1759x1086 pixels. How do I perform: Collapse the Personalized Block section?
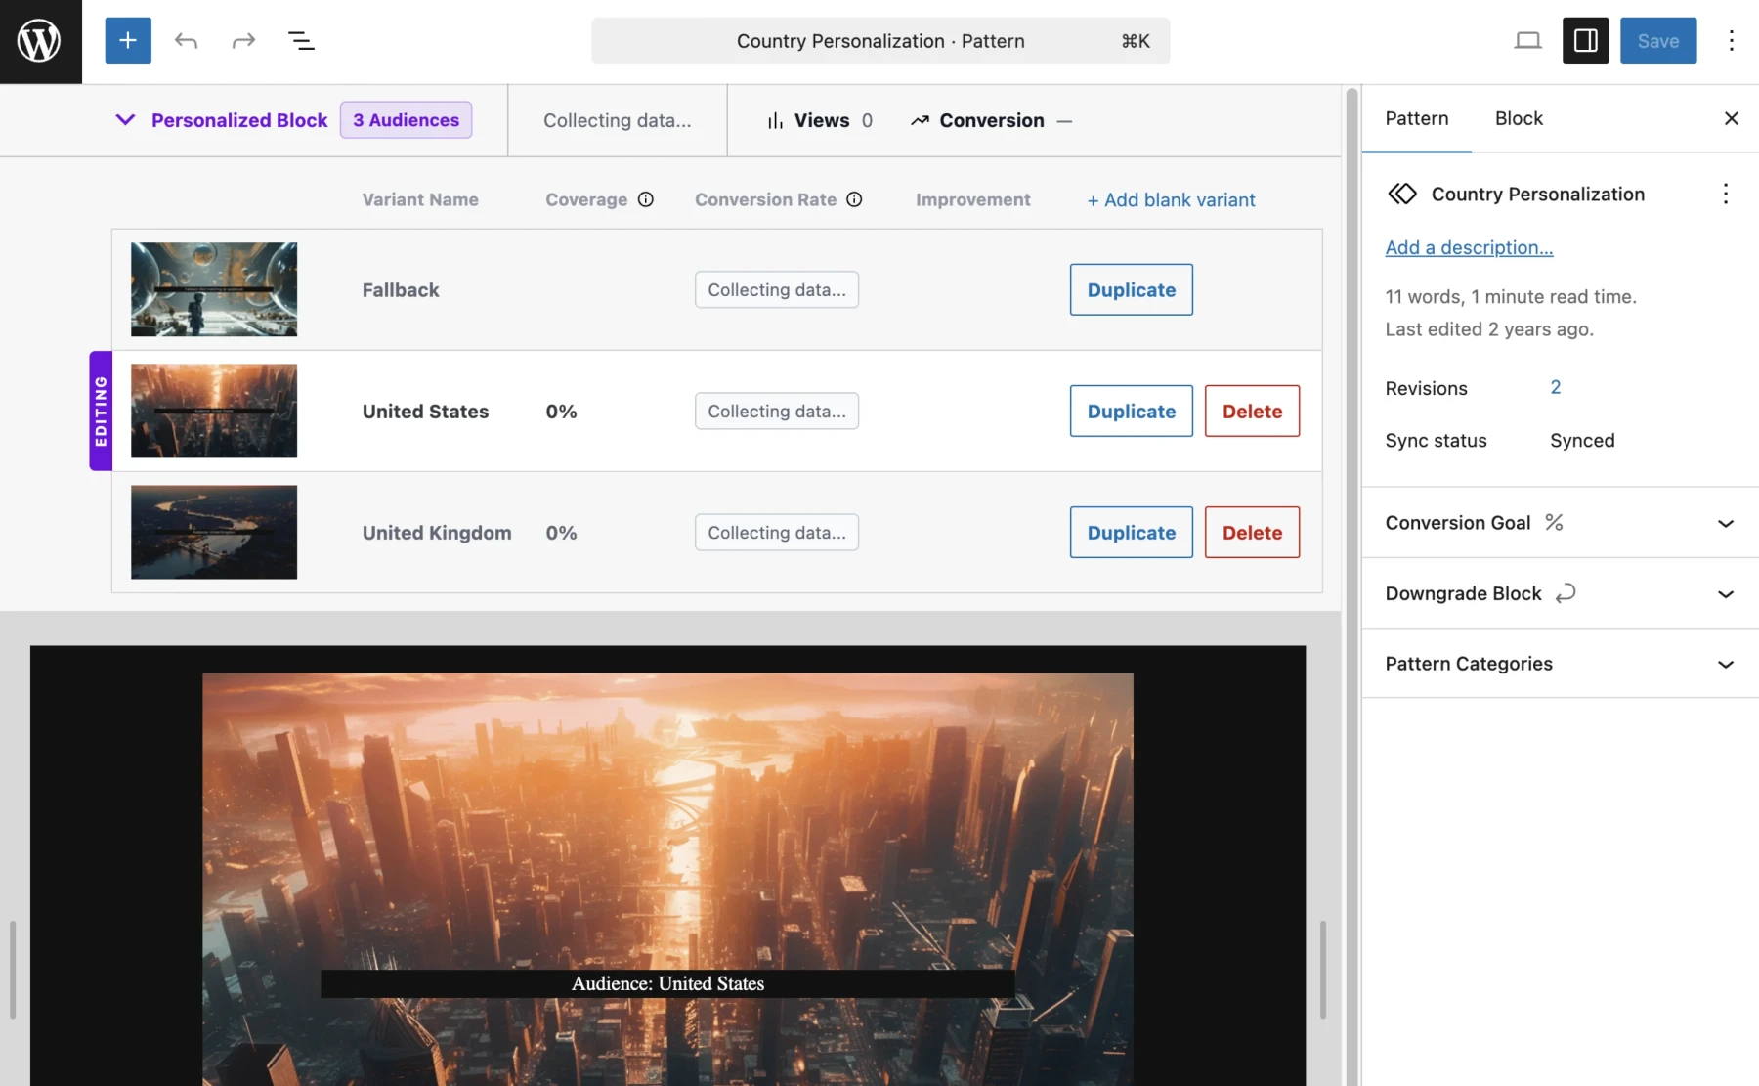click(x=125, y=120)
